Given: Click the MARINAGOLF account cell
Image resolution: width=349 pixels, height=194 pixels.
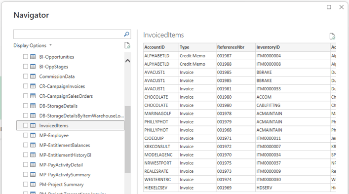Looking at the screenshot, I should (x=161, y=114).
